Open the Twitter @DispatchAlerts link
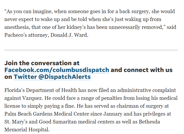Screen dimensions: 184x134 pyautogui.click(x=52, y=77)
